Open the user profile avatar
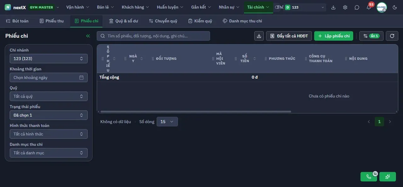403x187 pixels. (x=382, y=7)
